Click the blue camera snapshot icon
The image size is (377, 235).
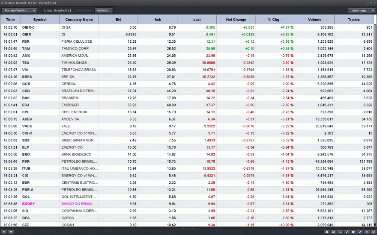tap(367, 232)
